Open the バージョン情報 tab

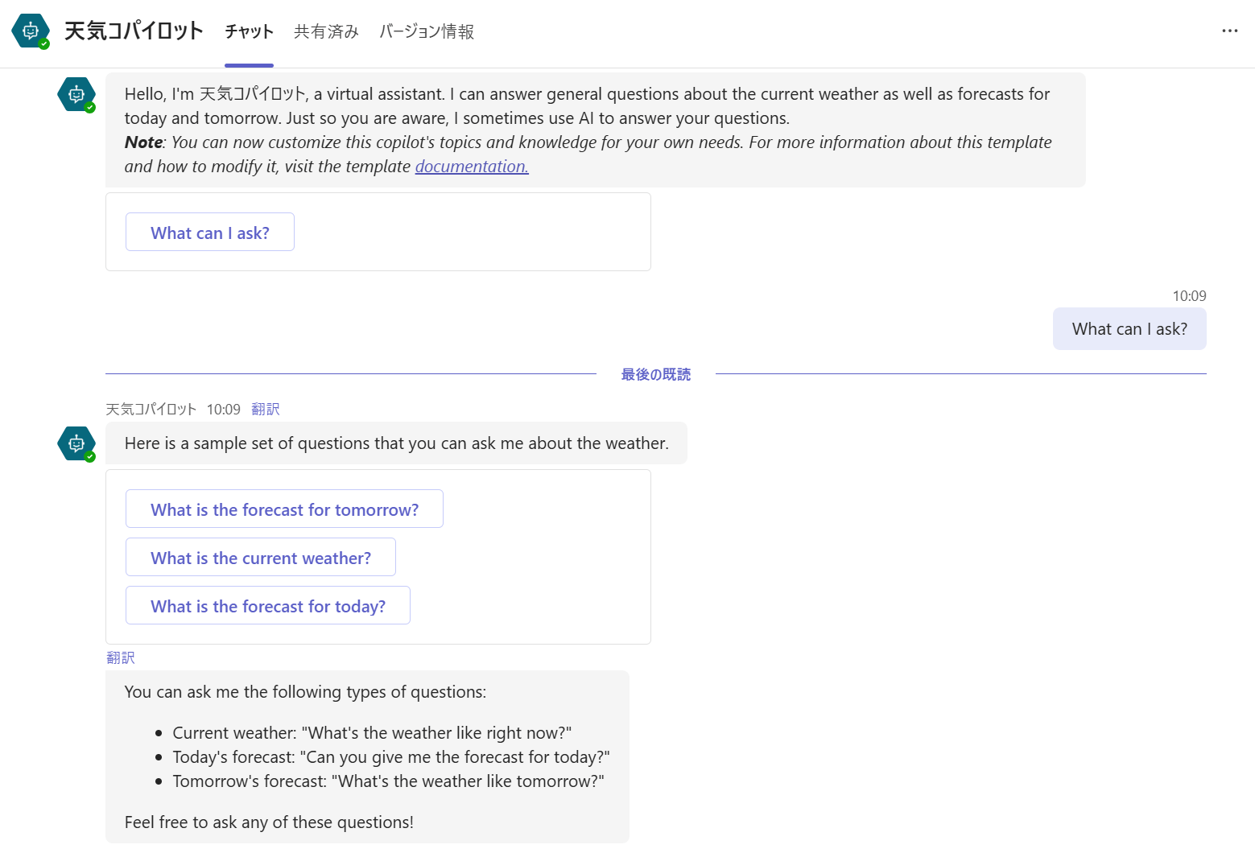coord(427,31)
